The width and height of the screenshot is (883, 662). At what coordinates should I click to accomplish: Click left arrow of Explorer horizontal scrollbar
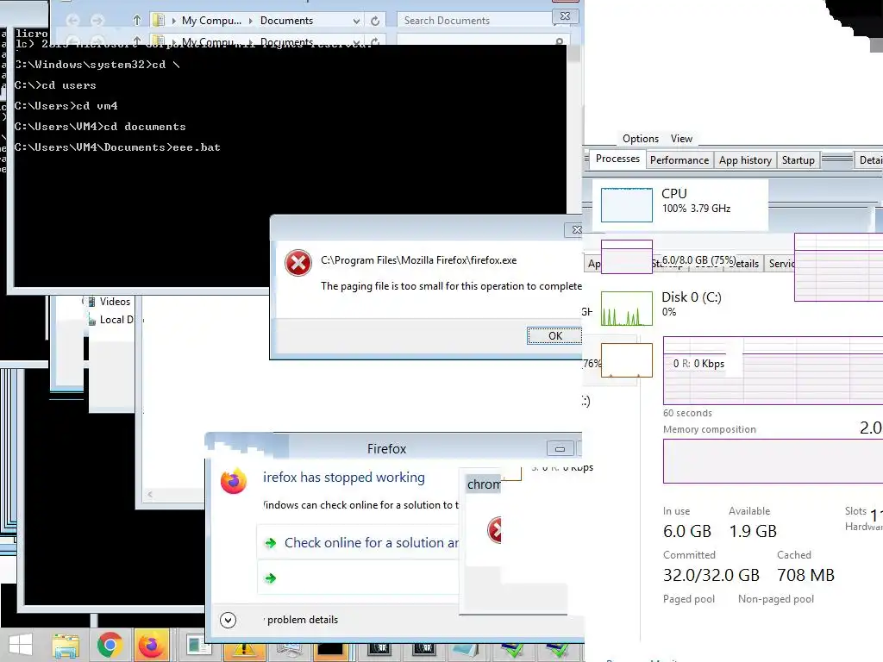(x=150, y=494)
